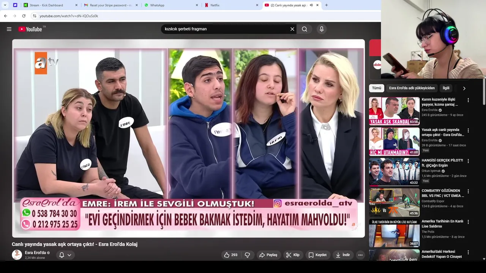Close the Netflix tab
Image resolution: width=486 pixels, height=273 pixels.
257,5
